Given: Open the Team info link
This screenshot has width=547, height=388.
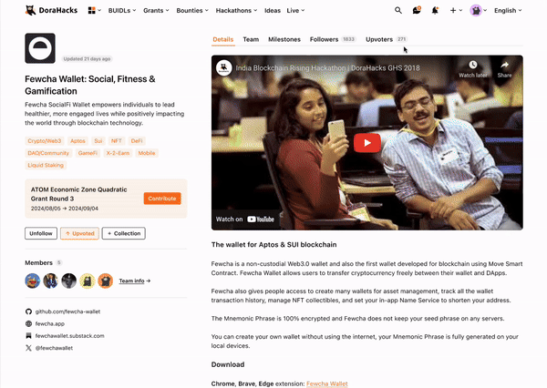Looking at the screenshot, I should click(135, 281).
